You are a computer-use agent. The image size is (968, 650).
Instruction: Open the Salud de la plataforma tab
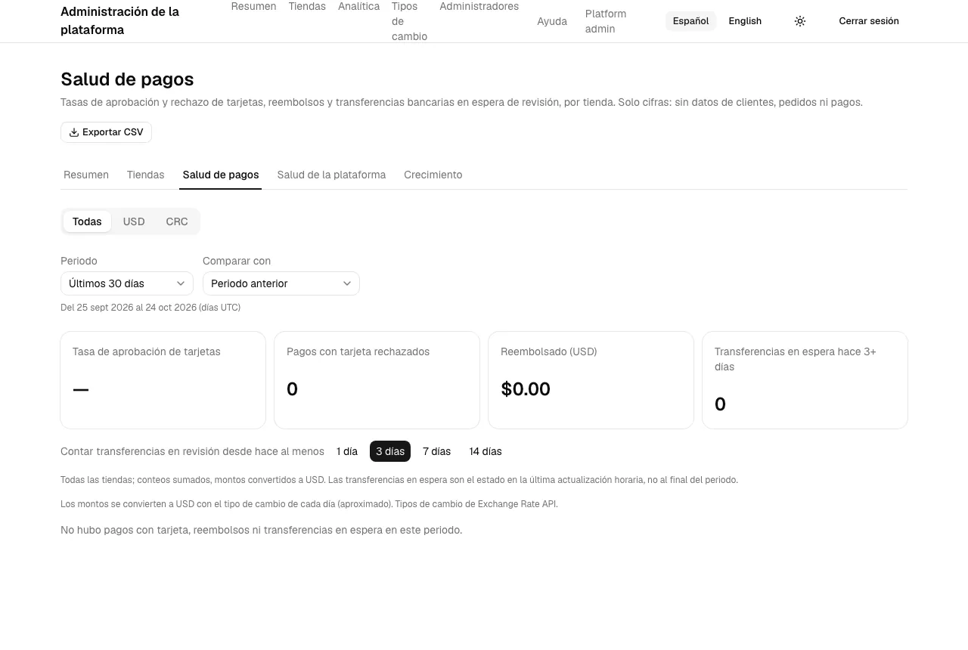point(331,175)
